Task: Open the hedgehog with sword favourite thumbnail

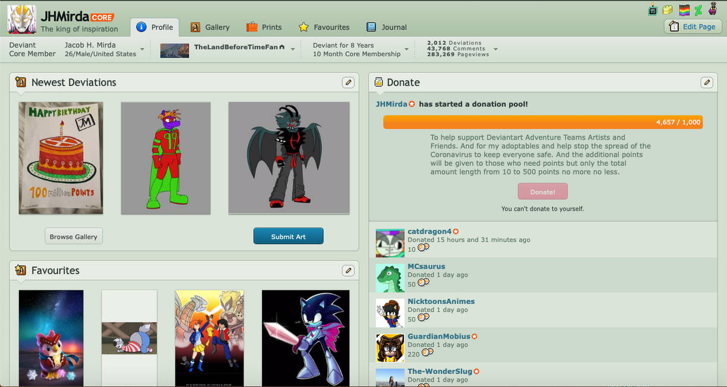Action: coord(306,338)
